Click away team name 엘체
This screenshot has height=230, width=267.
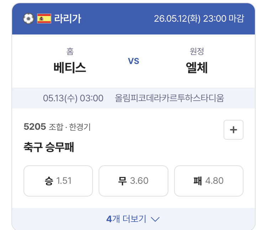point(197,68)
